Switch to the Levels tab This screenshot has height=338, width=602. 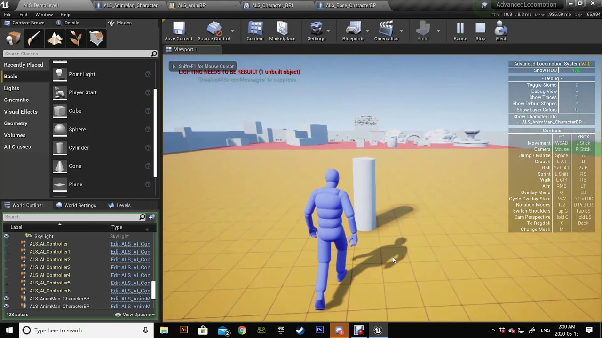point(119,205)
